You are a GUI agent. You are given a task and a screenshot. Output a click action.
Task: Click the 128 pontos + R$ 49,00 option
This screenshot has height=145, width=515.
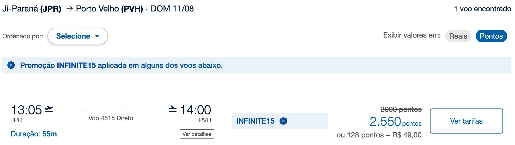pos(379,135)
